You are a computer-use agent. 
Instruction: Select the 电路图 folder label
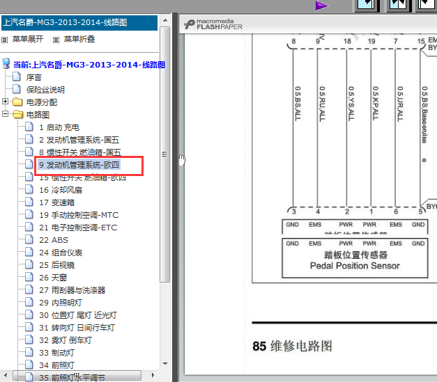click(38, 115)
